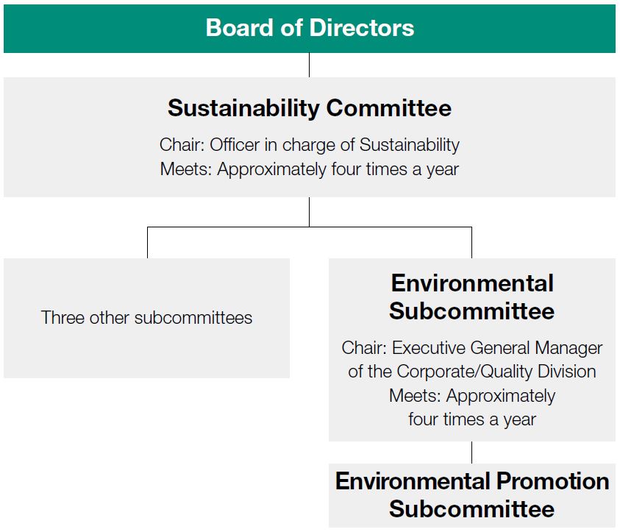Click the horizontal branch line between subcommittees

[x=310, y=227]
